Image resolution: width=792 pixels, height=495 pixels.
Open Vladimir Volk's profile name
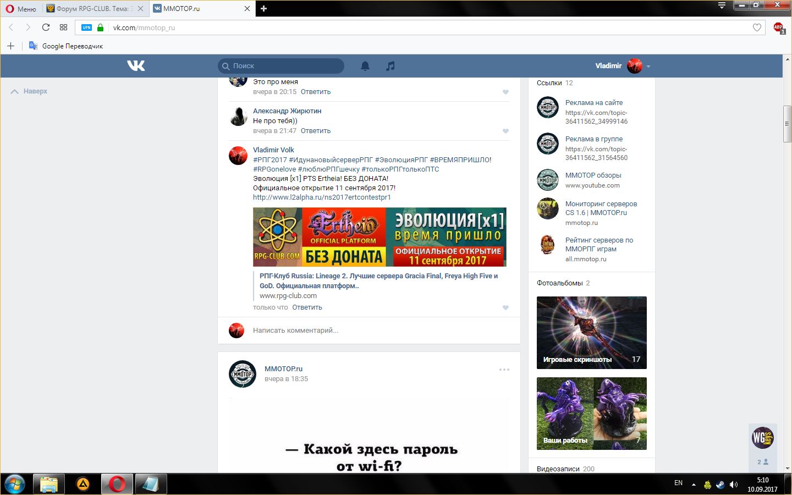point(273,150)
